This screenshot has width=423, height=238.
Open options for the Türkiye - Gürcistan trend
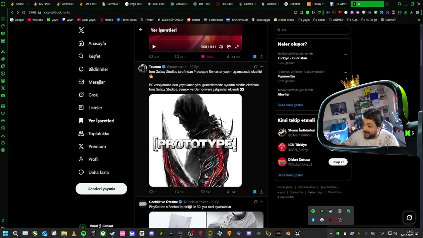(x=345, y=54)
